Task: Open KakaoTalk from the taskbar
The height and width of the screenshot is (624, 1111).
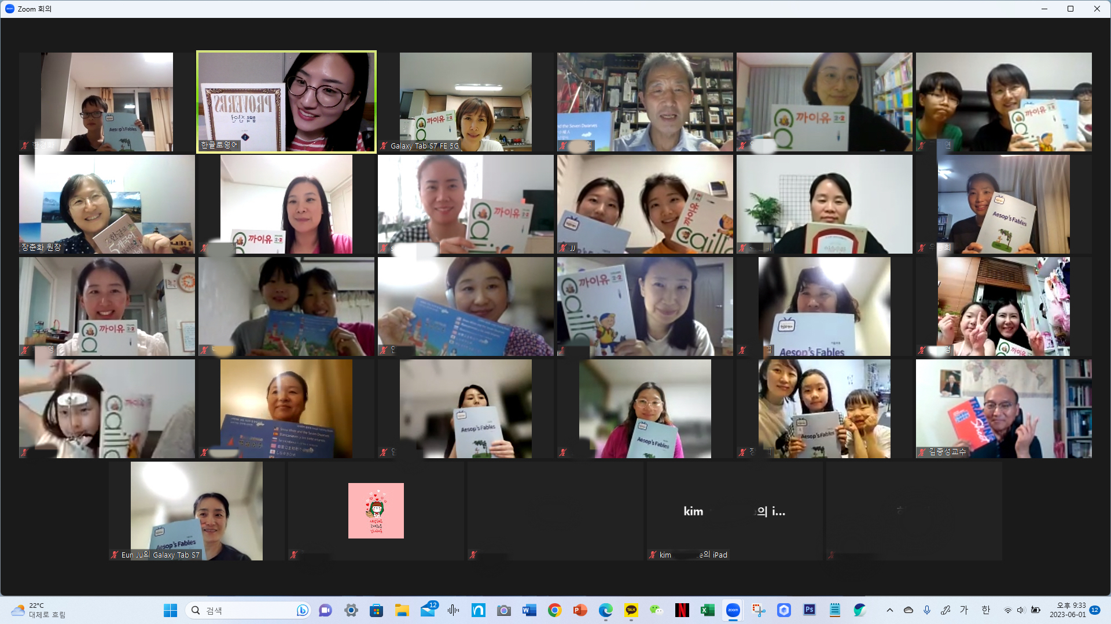Action: (631, 610)
